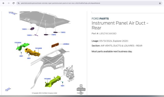Click the upper-left diagram navigation arrow
Screen dimensions: 164x97
point(13,13)
